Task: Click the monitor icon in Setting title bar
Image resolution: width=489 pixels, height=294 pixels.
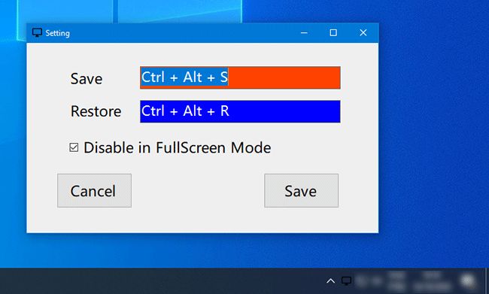Action: click(37, 33)
